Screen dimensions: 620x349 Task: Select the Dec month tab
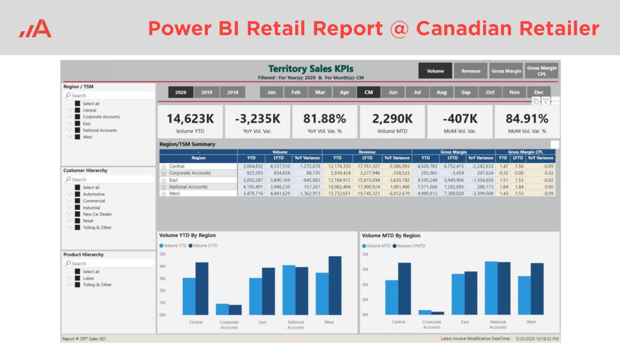click(539, 92)
